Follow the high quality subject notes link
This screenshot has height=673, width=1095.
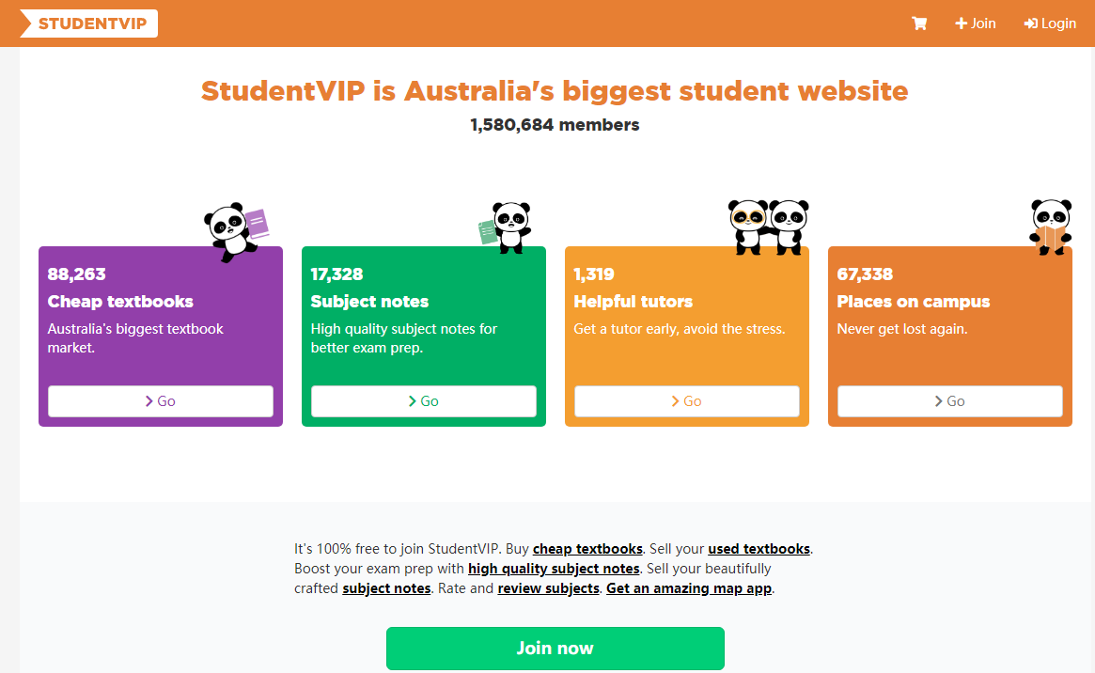pos(554,569)
